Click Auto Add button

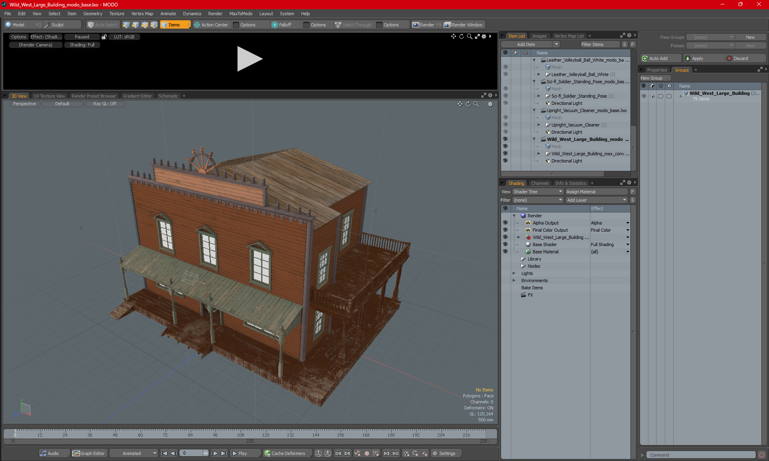[660, 58]
